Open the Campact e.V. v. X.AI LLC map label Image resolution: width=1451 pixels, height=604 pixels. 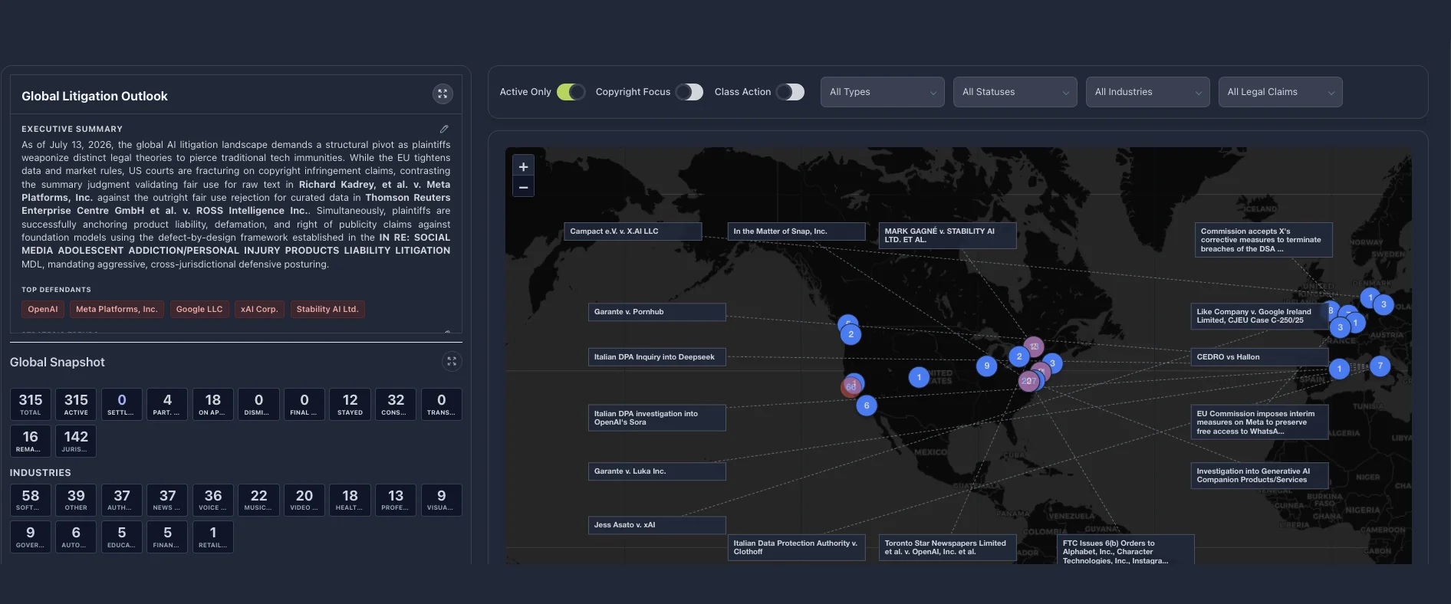click(x=633, y=231)
